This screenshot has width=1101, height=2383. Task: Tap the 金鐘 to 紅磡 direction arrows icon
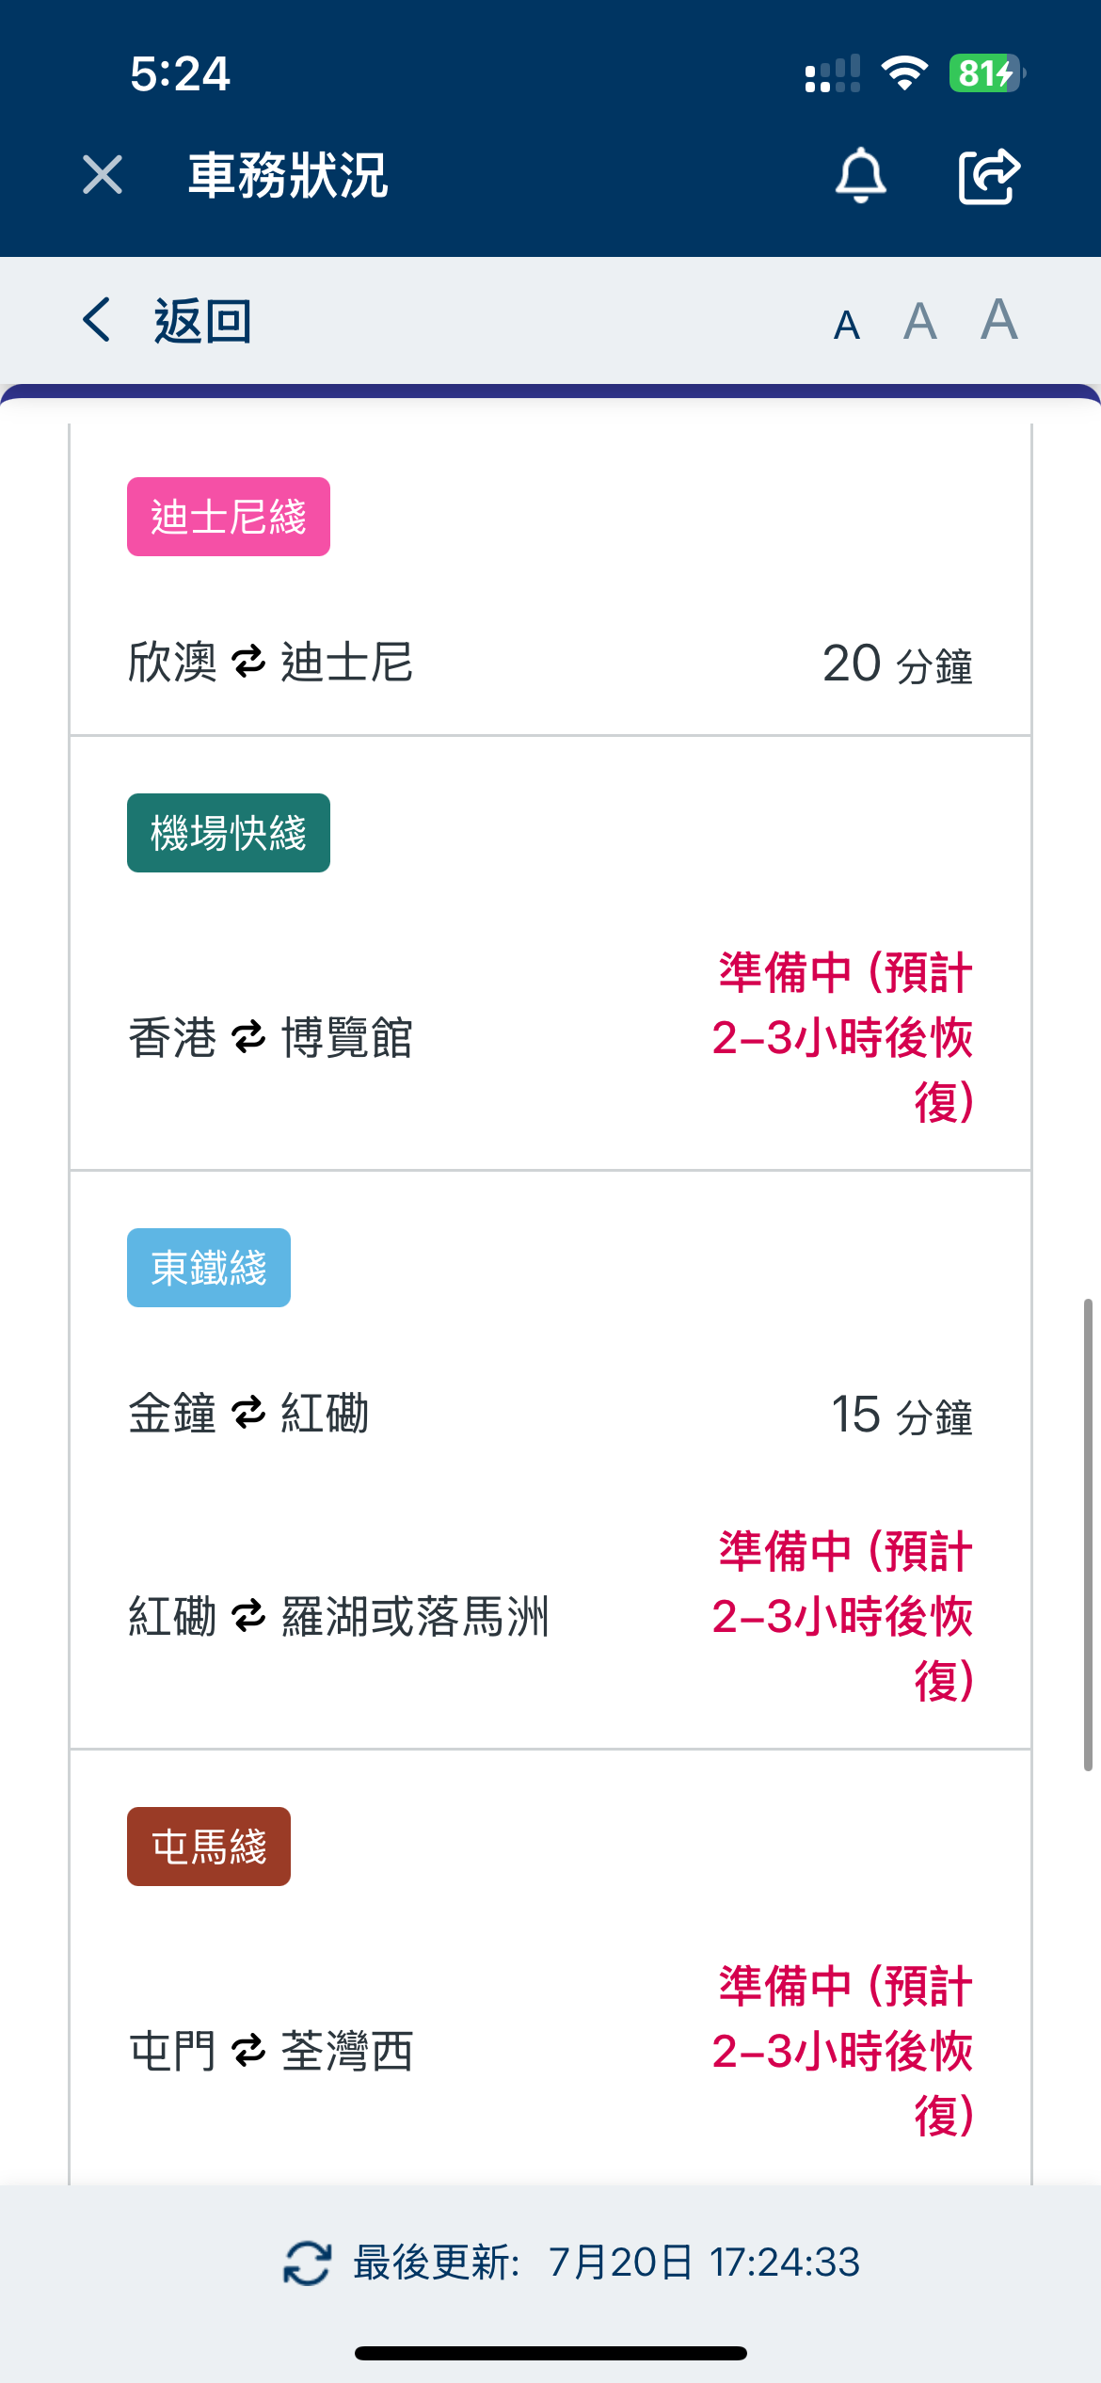coord(249,1414)
